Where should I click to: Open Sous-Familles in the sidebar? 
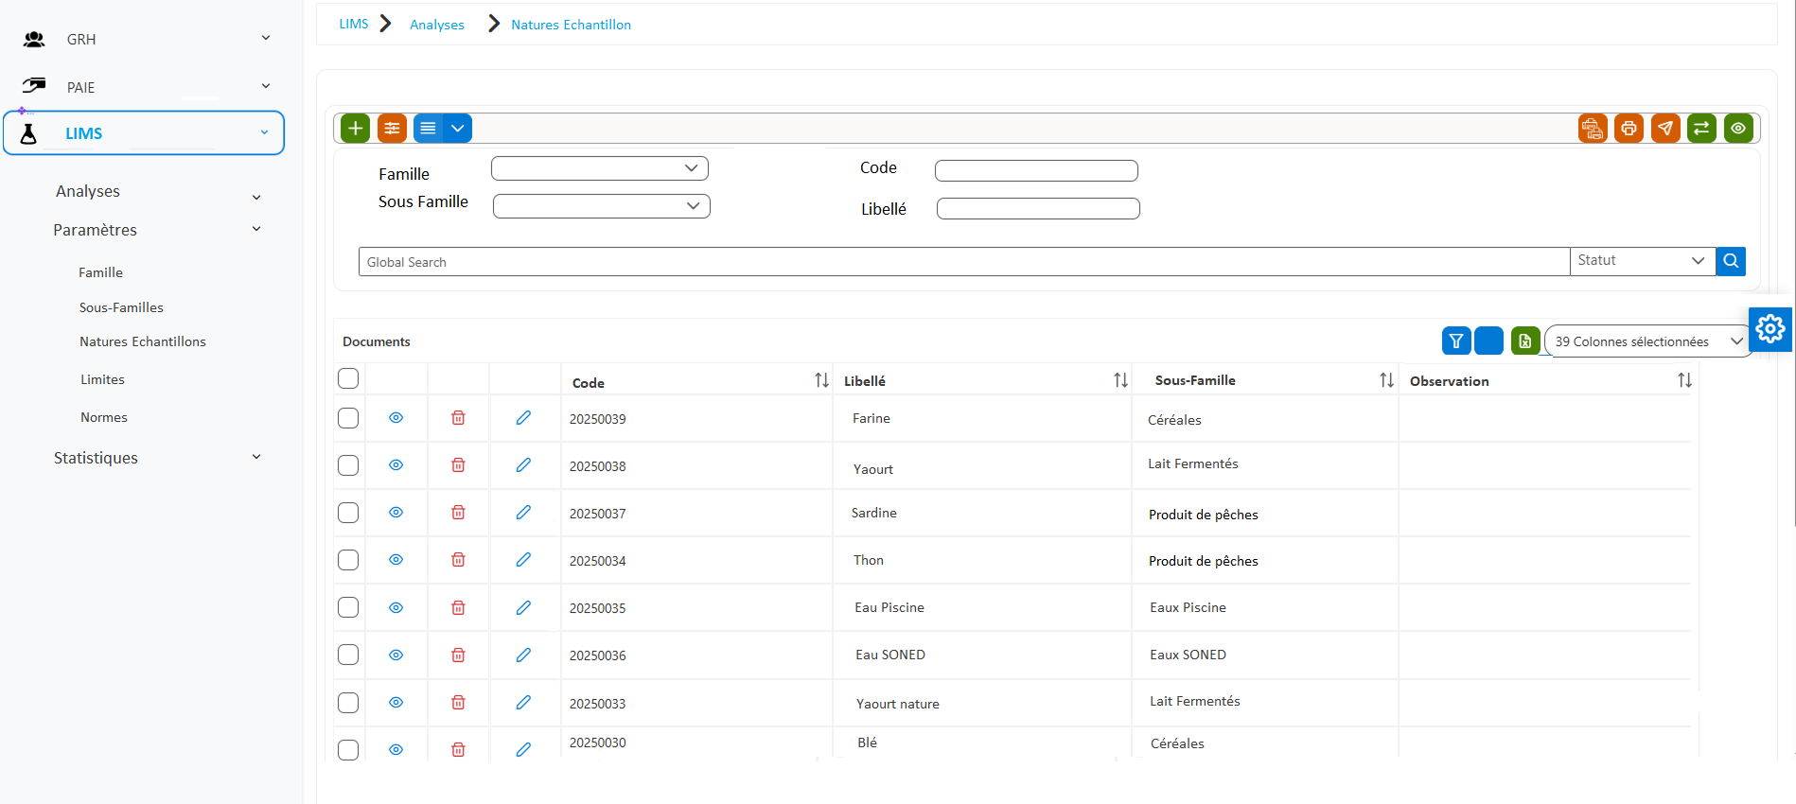[x=121, y=307]
